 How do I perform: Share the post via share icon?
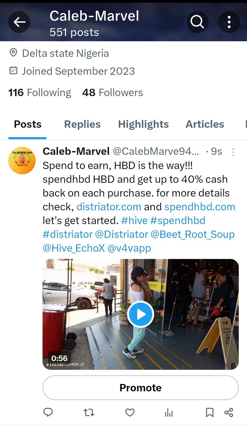coord(229,412)
